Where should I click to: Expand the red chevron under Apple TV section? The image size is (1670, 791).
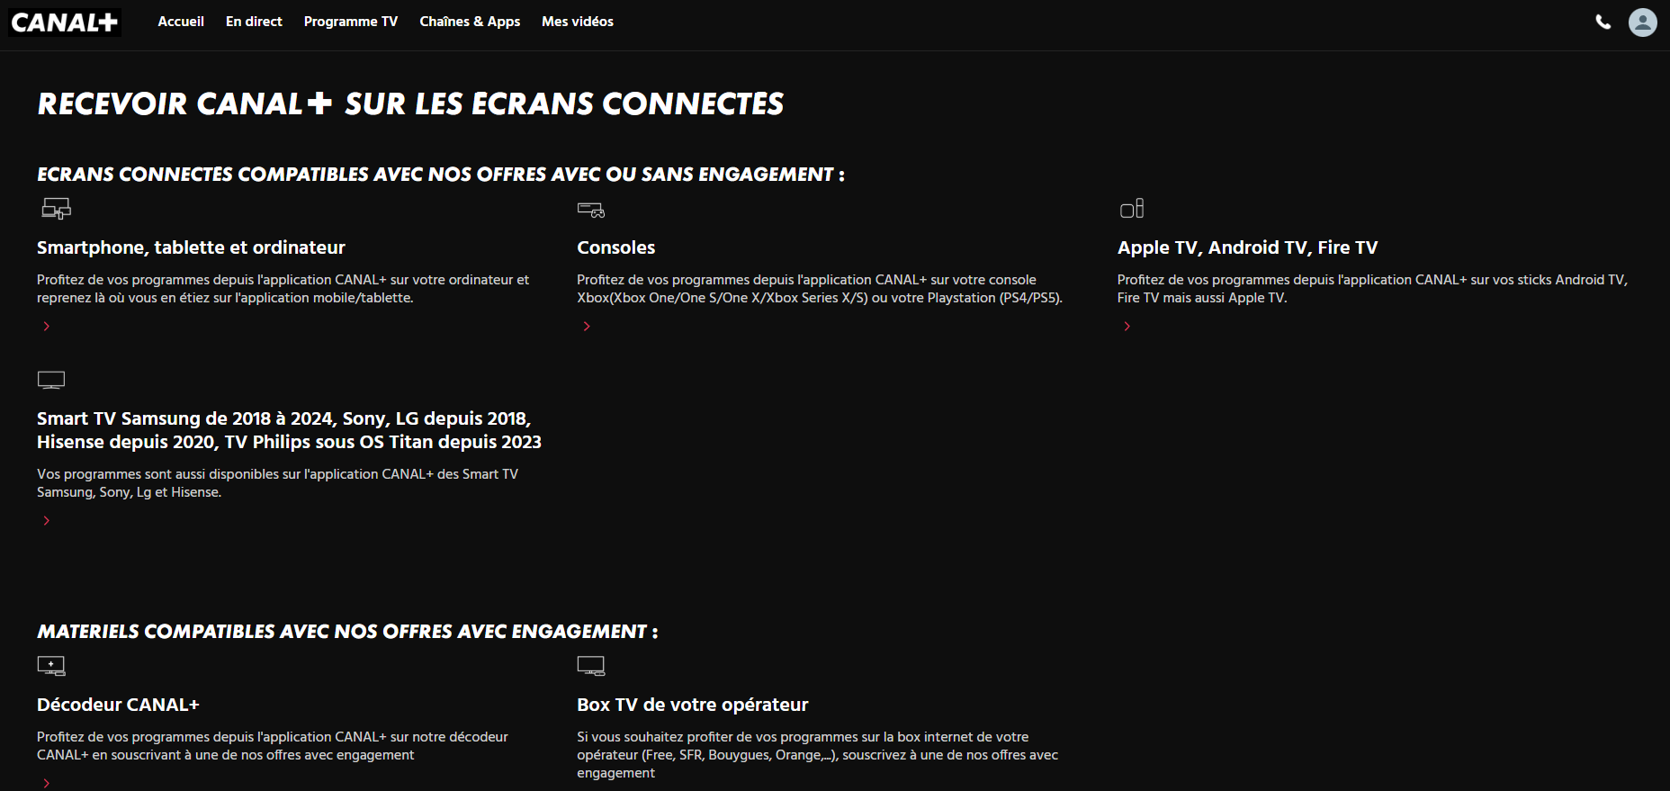(x=1127, y=326)
